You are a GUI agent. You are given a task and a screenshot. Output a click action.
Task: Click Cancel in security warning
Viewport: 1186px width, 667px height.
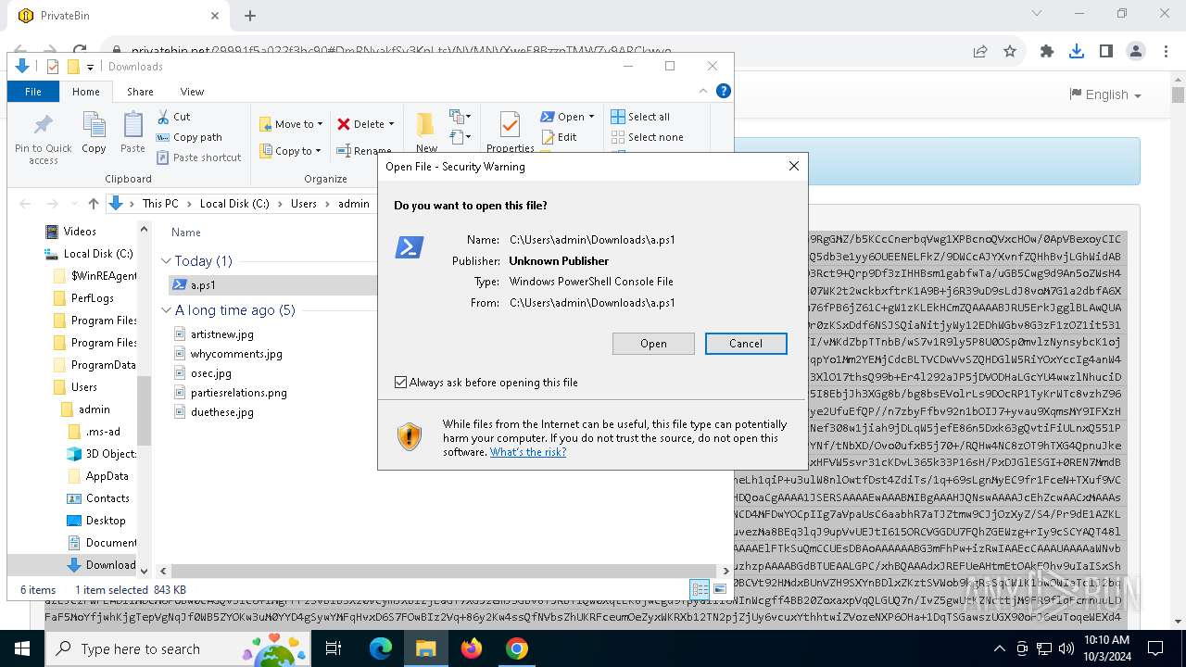tap(746, 344)
